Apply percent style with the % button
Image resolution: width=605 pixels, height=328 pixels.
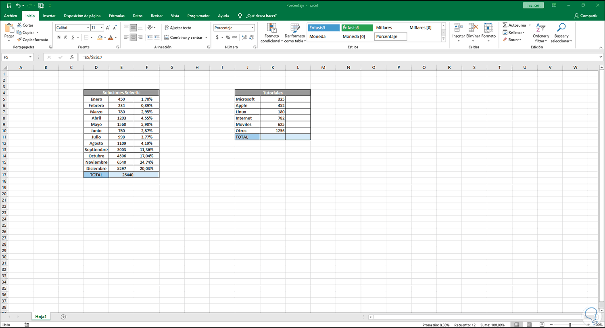tap(228, 38)
